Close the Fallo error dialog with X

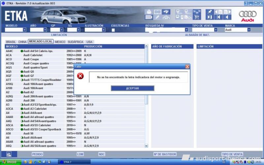[x=187, y=67]
